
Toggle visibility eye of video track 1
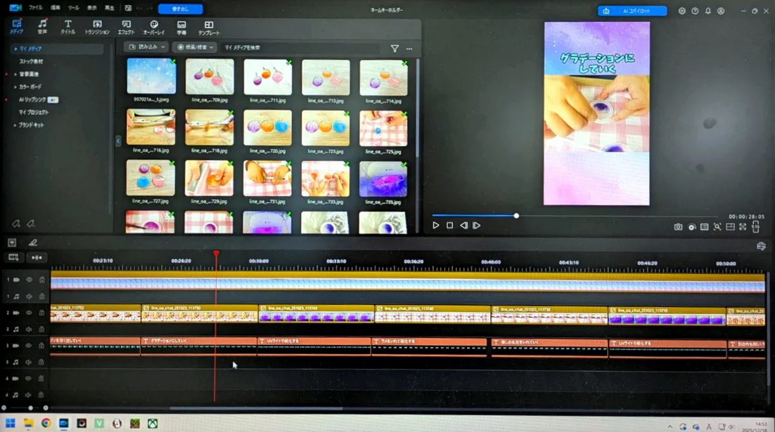point(29,280)
